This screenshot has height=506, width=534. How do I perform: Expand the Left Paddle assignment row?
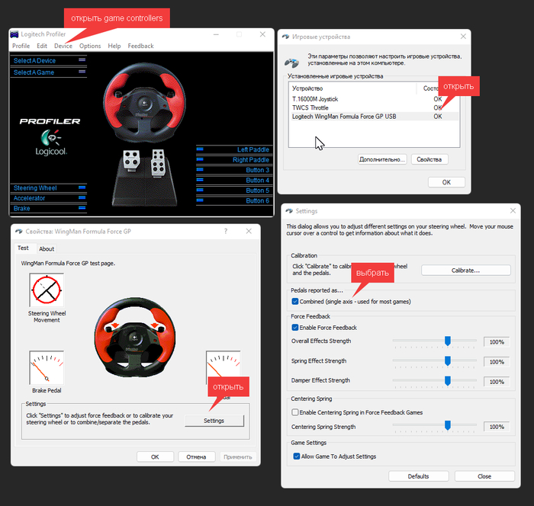point(234,149)
